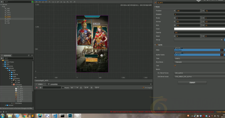This screenshot has height=118, width=225.
Task: Switch to the animation editor tab
Action: coord(54,84)
